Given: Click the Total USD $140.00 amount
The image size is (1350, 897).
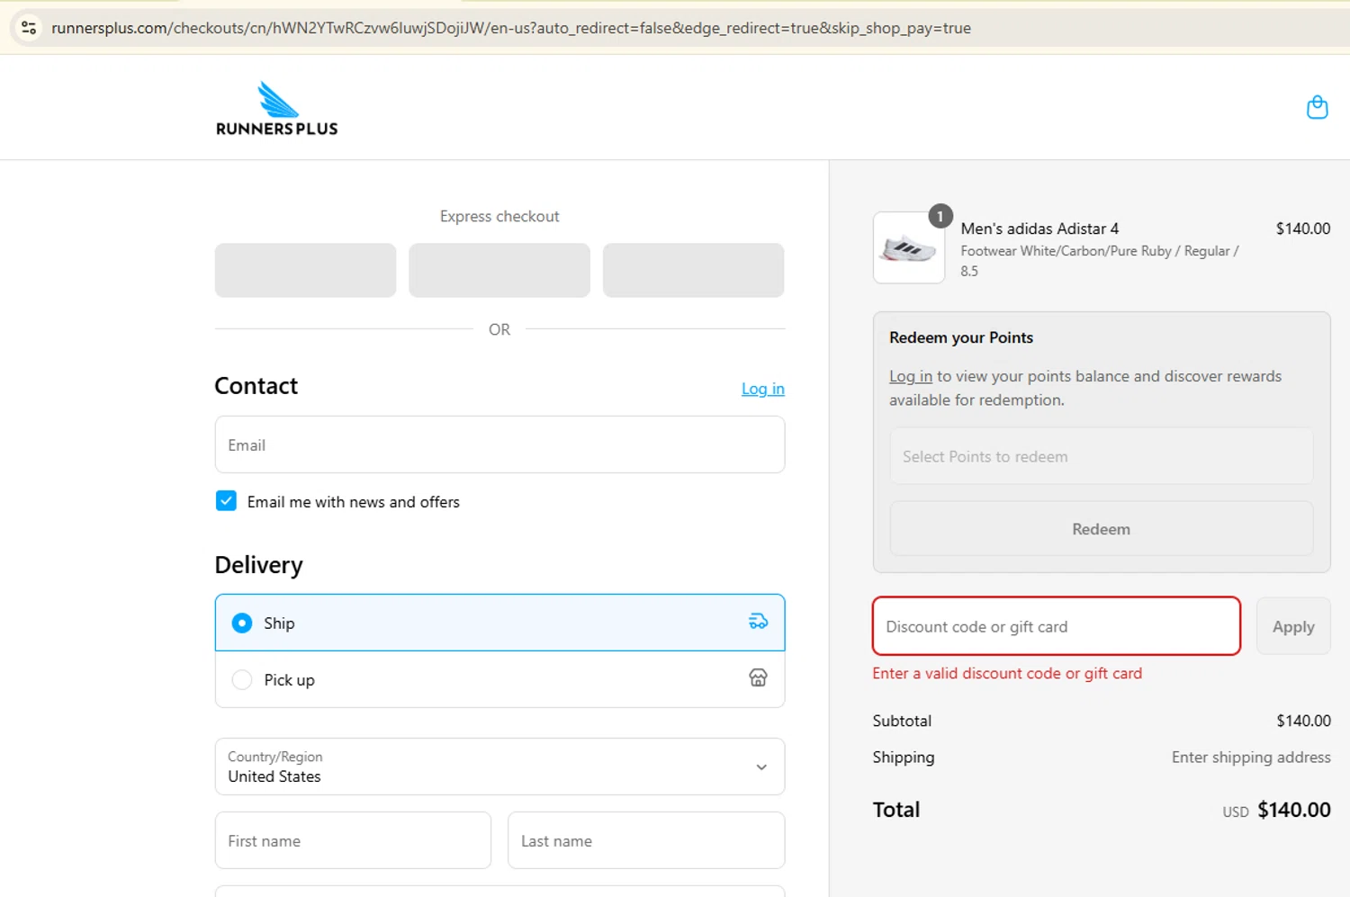Looking at the screenshot, I should (1276, 810).
